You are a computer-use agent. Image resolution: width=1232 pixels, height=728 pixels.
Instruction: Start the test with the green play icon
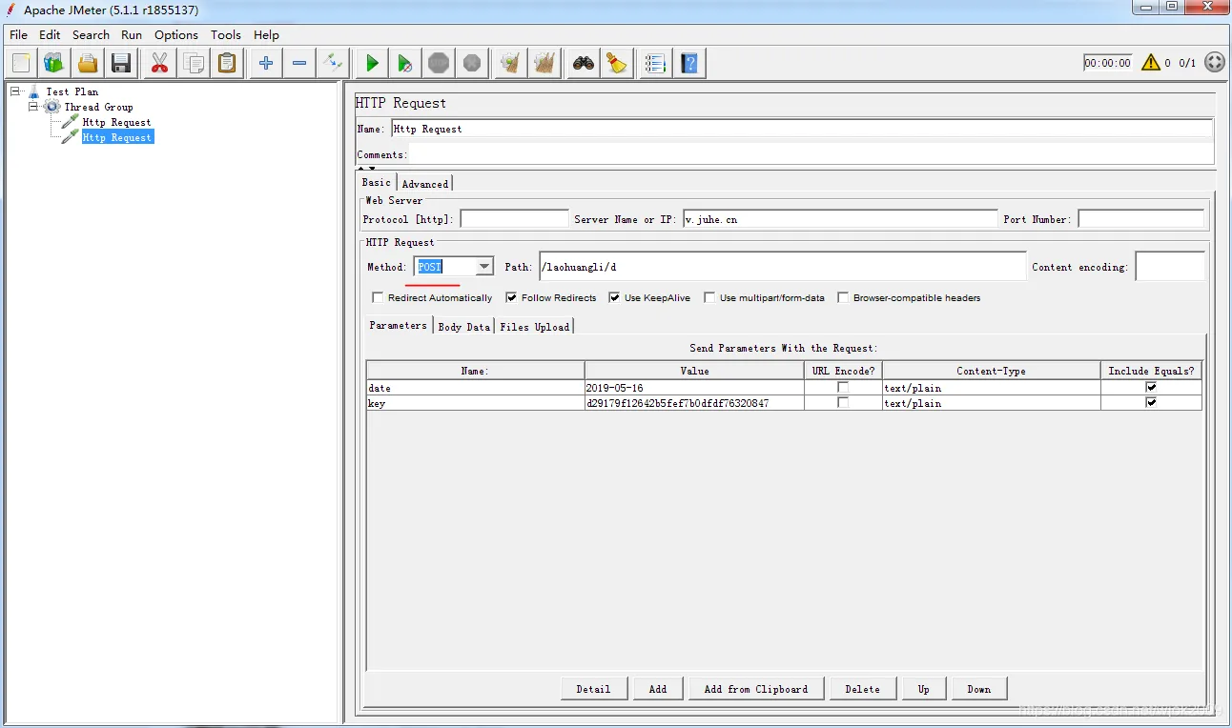coord(372,64)
